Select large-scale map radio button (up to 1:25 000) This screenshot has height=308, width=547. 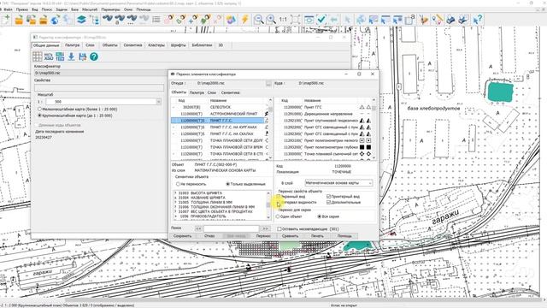40,115
